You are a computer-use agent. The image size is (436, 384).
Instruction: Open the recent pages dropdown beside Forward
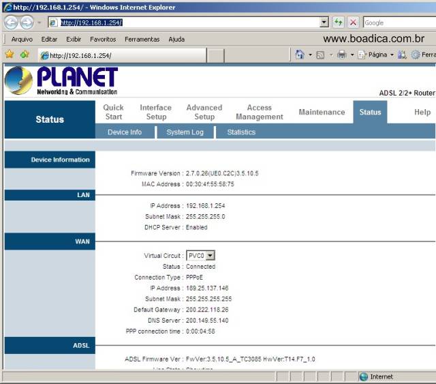[40, 23]
